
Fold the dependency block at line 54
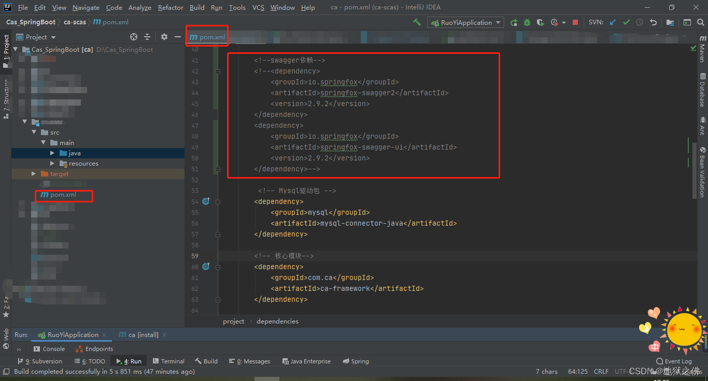pyautogui.click(x=218, y=201)
